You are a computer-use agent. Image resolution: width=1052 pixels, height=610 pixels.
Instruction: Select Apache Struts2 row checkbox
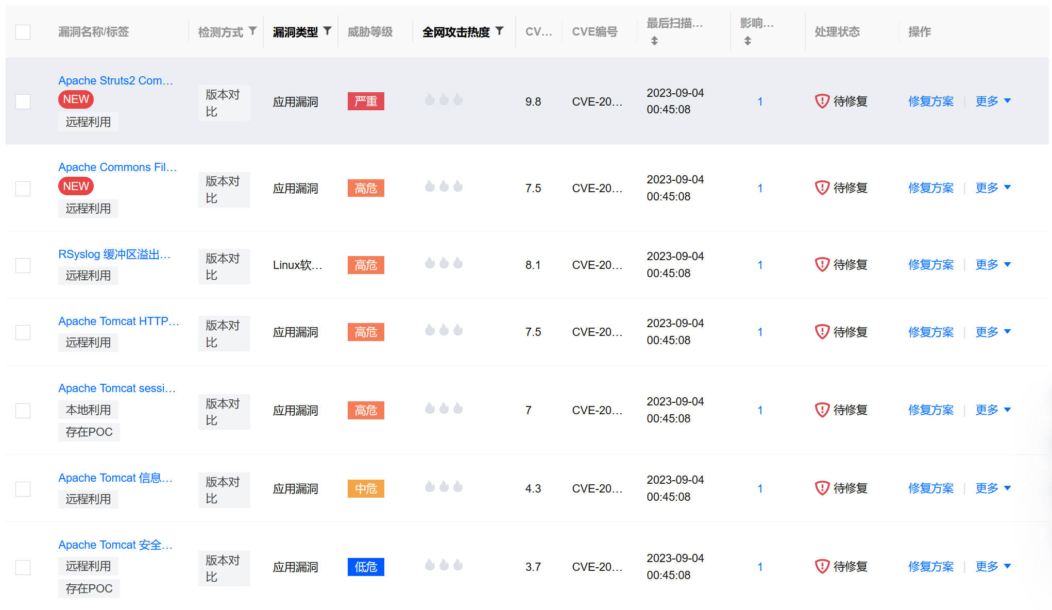(x=23, y=101)
